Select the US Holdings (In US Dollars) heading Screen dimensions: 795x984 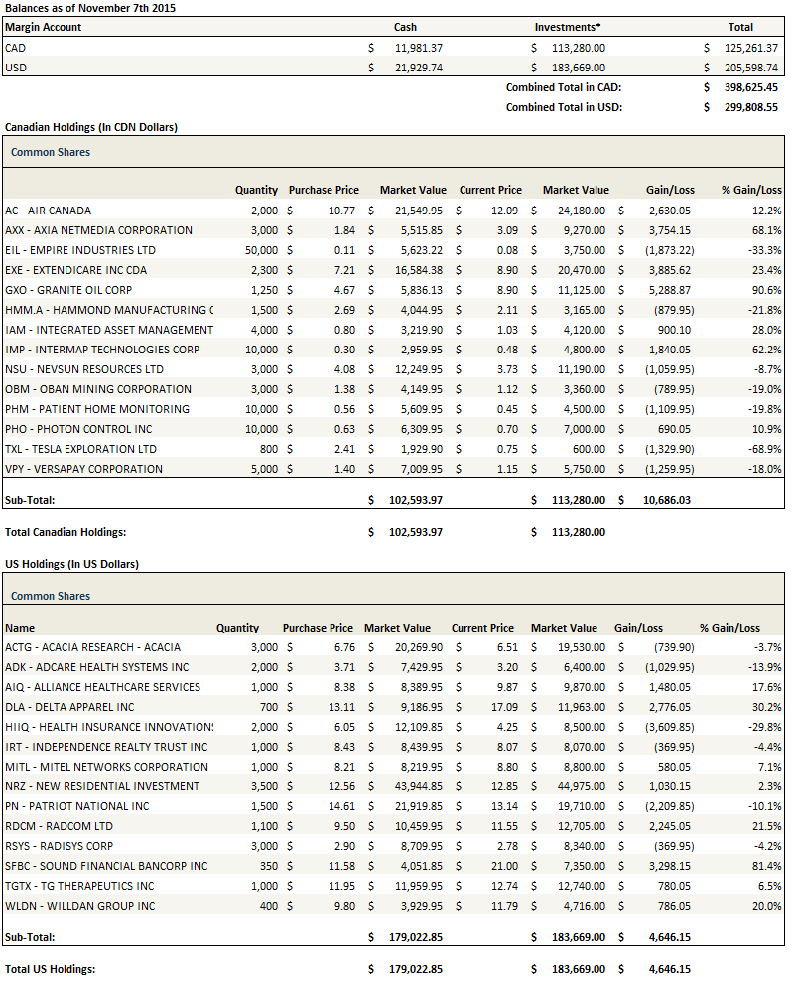pyautogui.click(x=71, y=564)
